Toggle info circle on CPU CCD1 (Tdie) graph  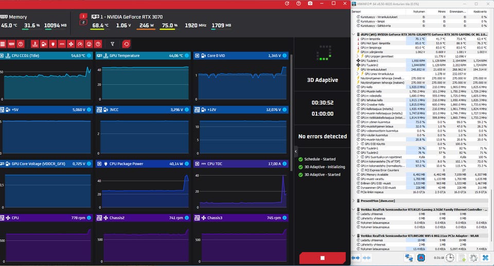[89, 56]
